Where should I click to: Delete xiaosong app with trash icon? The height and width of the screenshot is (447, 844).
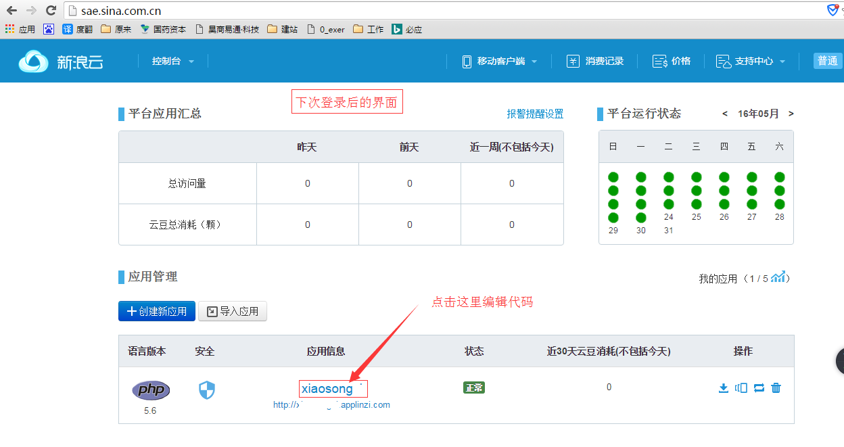click(776, 387)
